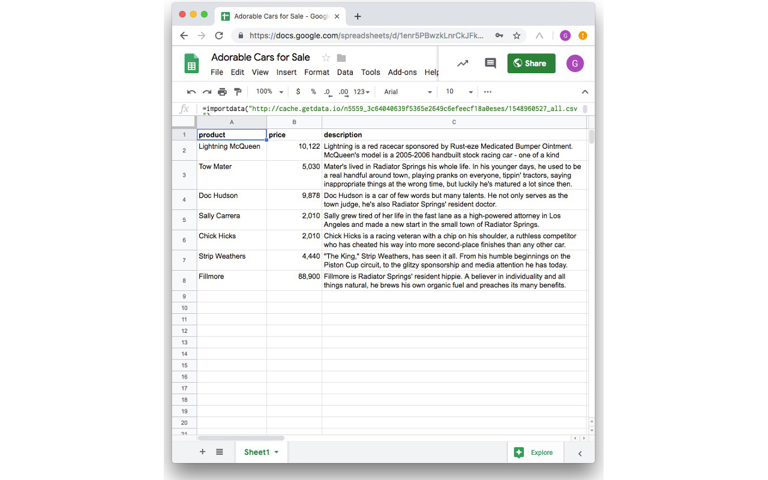Viewport: 768px width, 480px height.
Task: Click the Share button
Action: point(531,63)
